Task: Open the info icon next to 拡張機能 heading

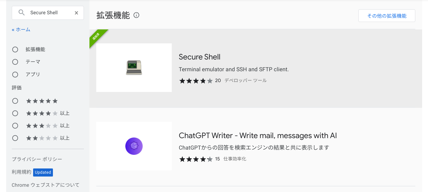Action: coord(136,15)
